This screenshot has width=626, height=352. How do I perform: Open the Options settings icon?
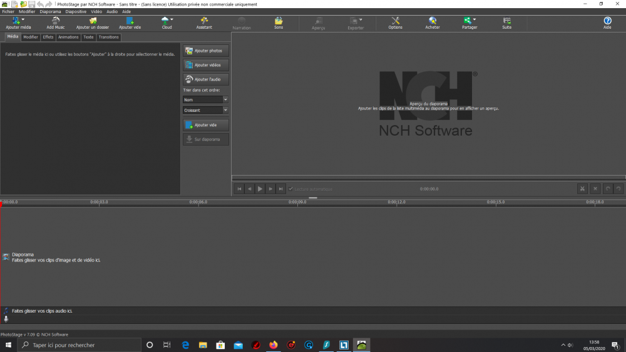[395, 23]
